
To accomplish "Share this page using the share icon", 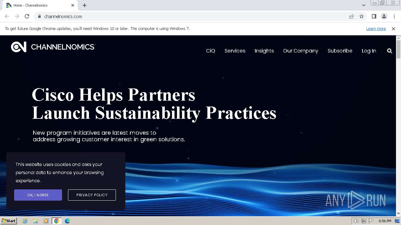I will [x=352, y=16].
